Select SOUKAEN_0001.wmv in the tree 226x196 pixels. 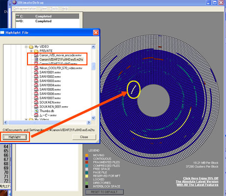click(54, 107)
